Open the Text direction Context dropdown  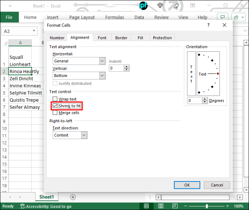84,135
